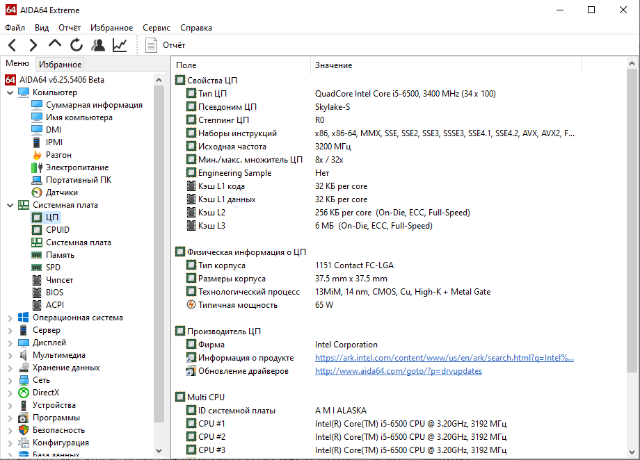Screen dimensions: 640x460
Task: Open the IPMI entry icon
Action: coord(37,142)
